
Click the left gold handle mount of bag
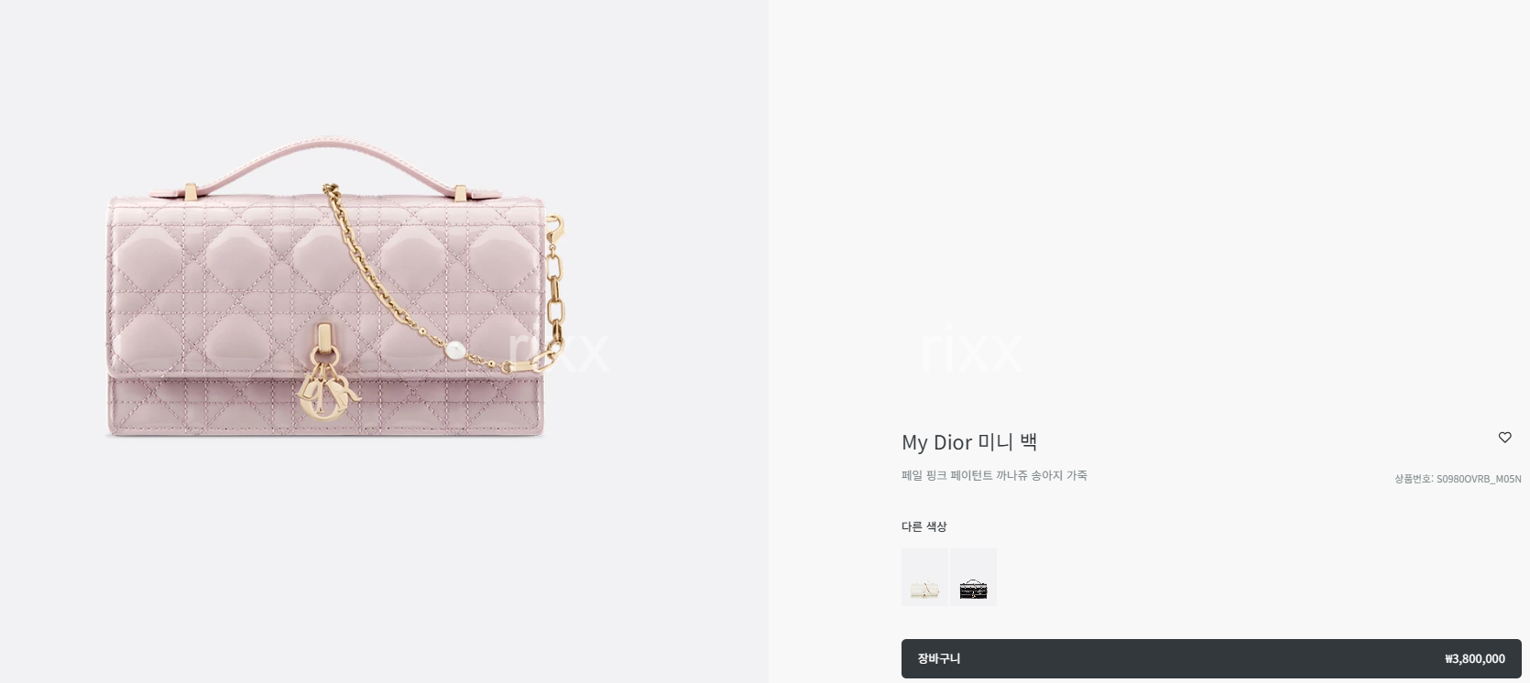191,192
